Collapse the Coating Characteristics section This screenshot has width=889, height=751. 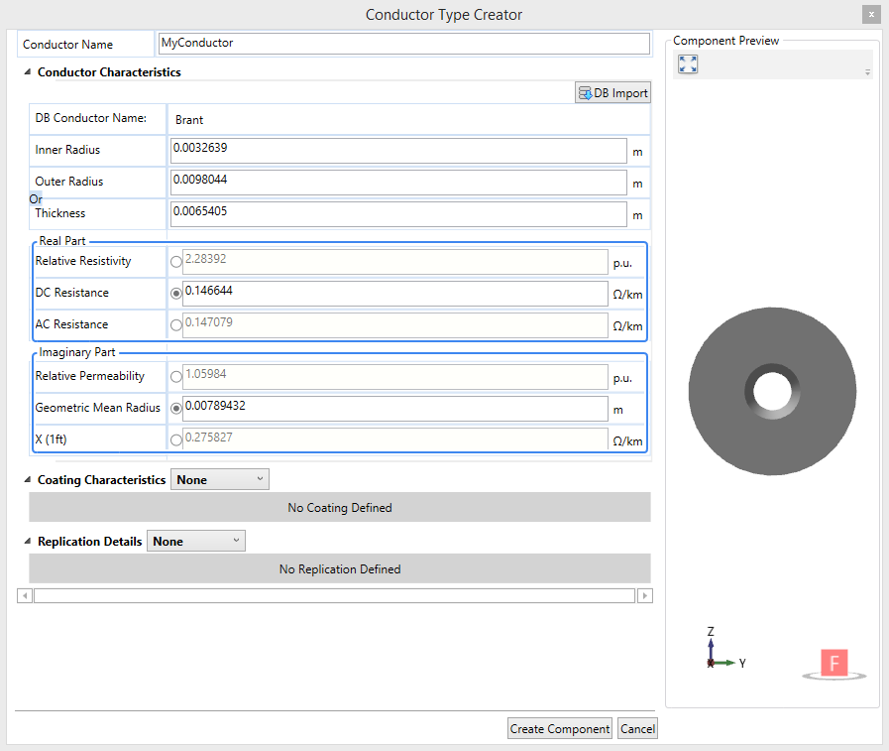27,479
